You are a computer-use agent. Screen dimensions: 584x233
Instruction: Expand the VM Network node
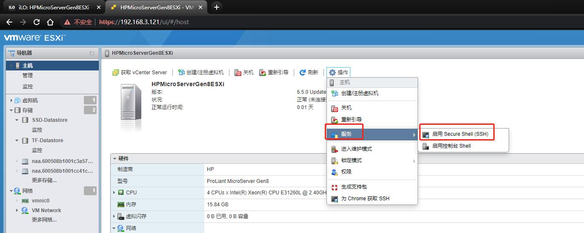17,211
